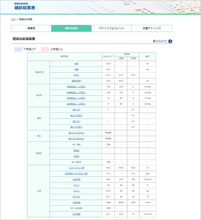201x220 pixels.
Task: Click the white cell upper limit 8500
Action: click(x=121, y=202)
